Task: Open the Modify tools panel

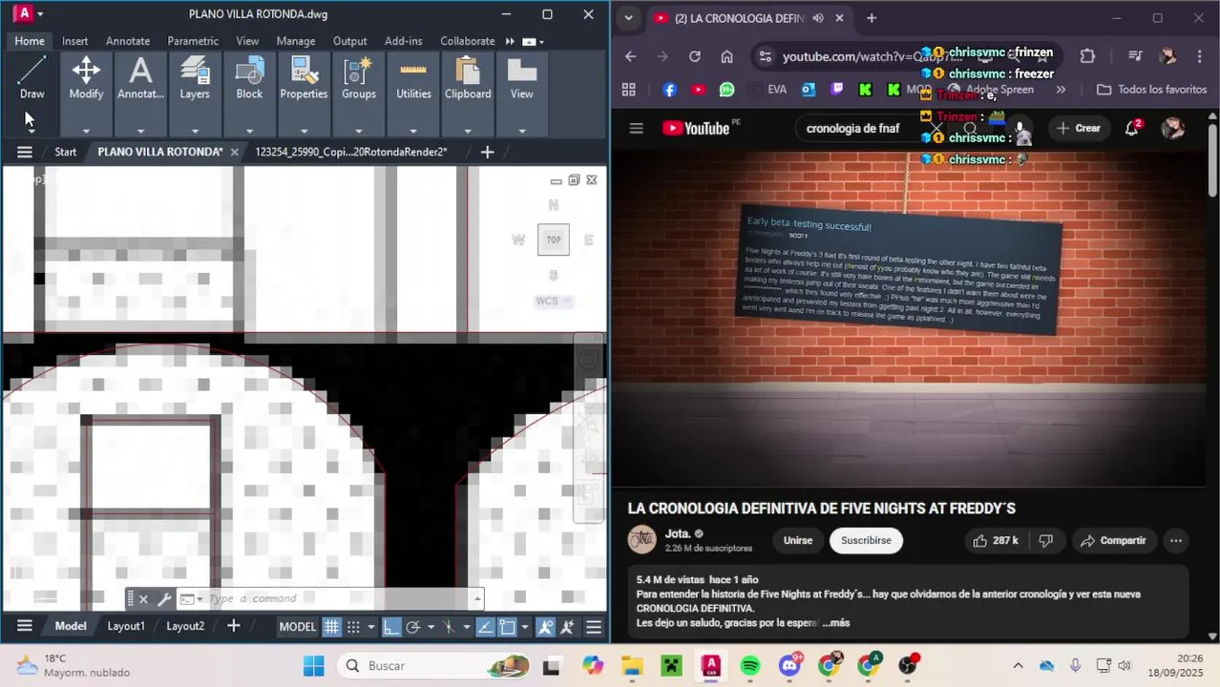Action: coord(86,78)
